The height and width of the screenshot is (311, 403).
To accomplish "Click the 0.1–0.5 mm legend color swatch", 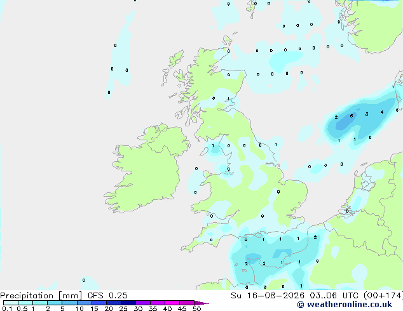I will coord(11,303).
